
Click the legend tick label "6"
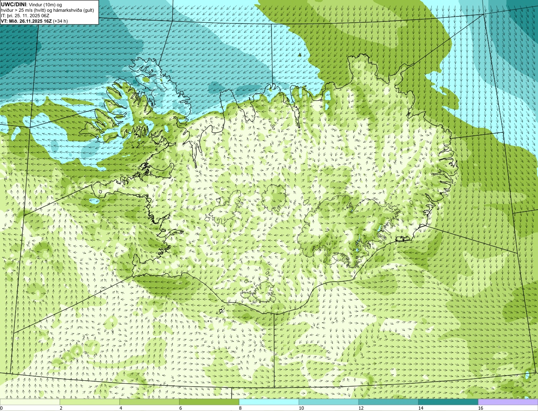(180, 408)
